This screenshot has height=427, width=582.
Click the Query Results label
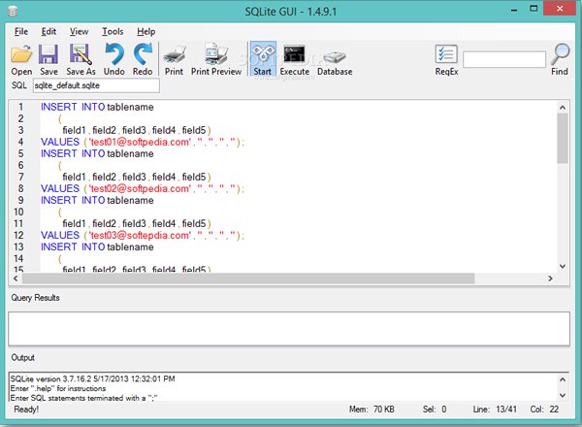point(35,298)
